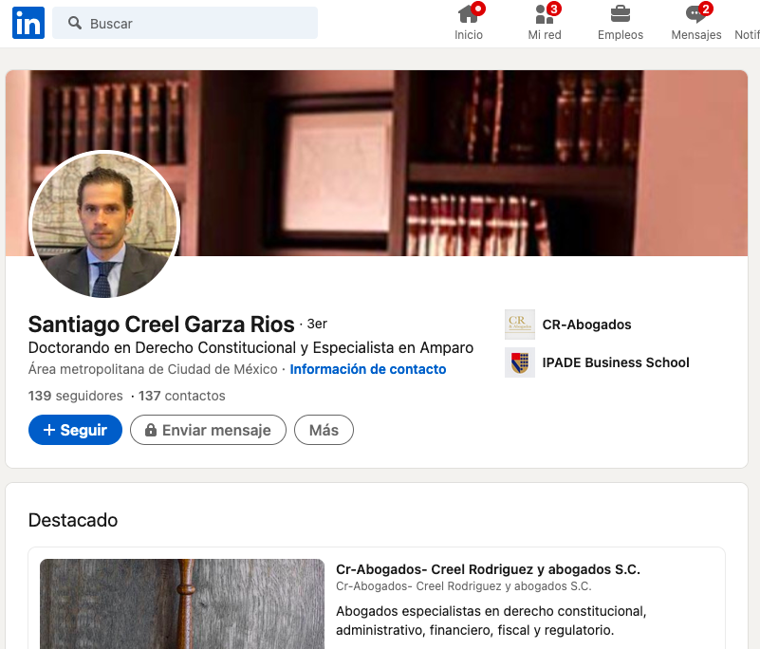
Task: Open the Mensajes chat icon
Action: (x=696, y=13)
